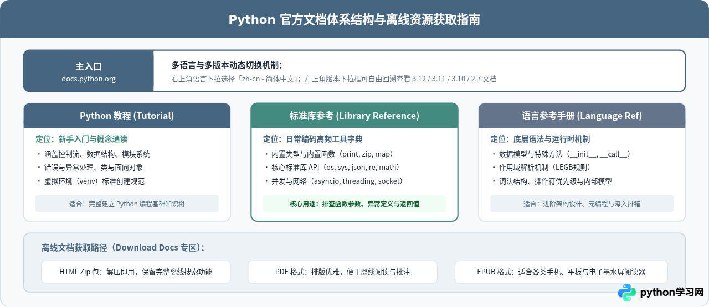
Task: Open the 'Python 教程 (Tutorial)' card header
Action: pos(127,116)
